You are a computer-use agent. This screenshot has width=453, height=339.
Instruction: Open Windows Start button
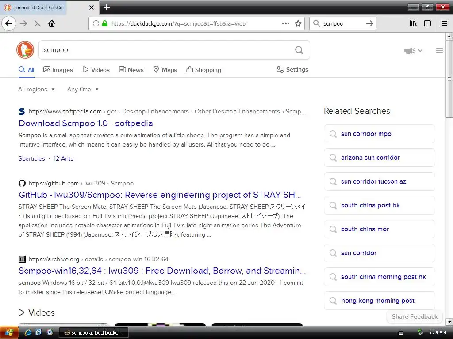click(x=9, y=332)
